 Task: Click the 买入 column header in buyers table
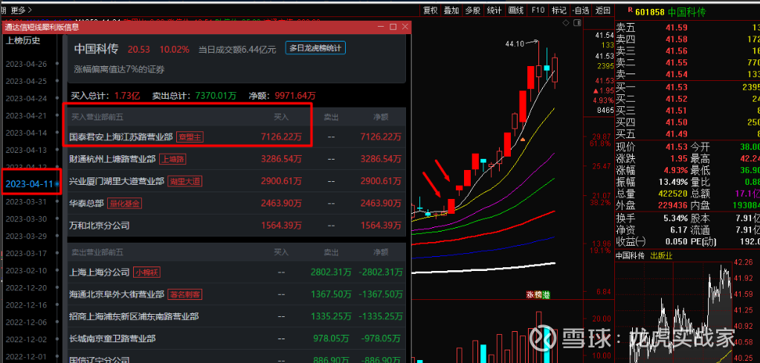click(x=281, y=117)
